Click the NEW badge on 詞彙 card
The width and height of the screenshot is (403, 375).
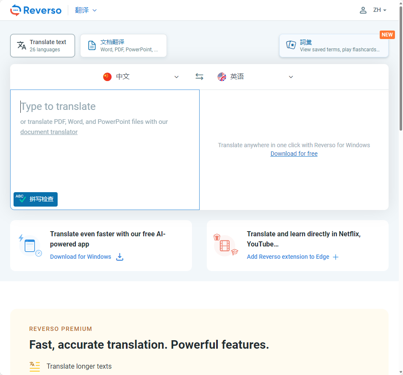[x=387, y=35]
